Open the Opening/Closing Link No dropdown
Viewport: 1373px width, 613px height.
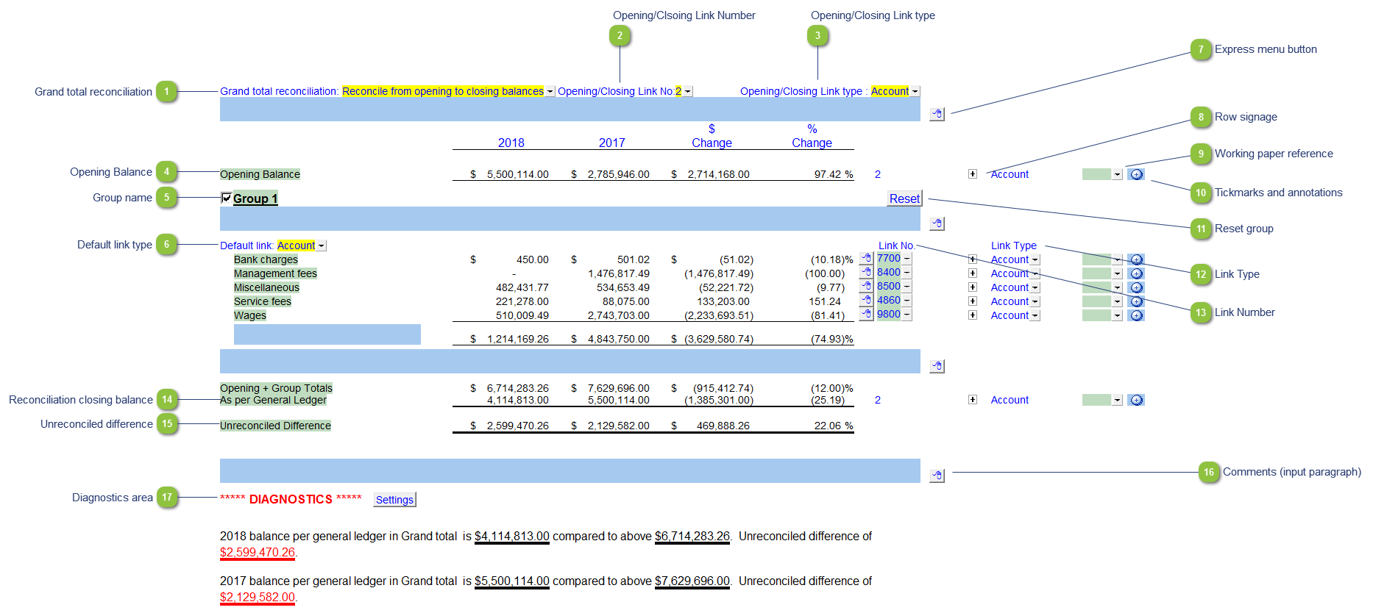687,92
